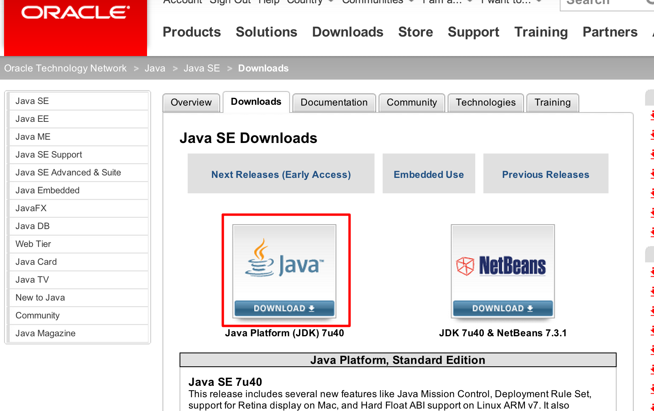This screenshot has width=654, height=411.
Task: Click Java Platform (JDK) 7u40 caption
Action: [284, 333]
